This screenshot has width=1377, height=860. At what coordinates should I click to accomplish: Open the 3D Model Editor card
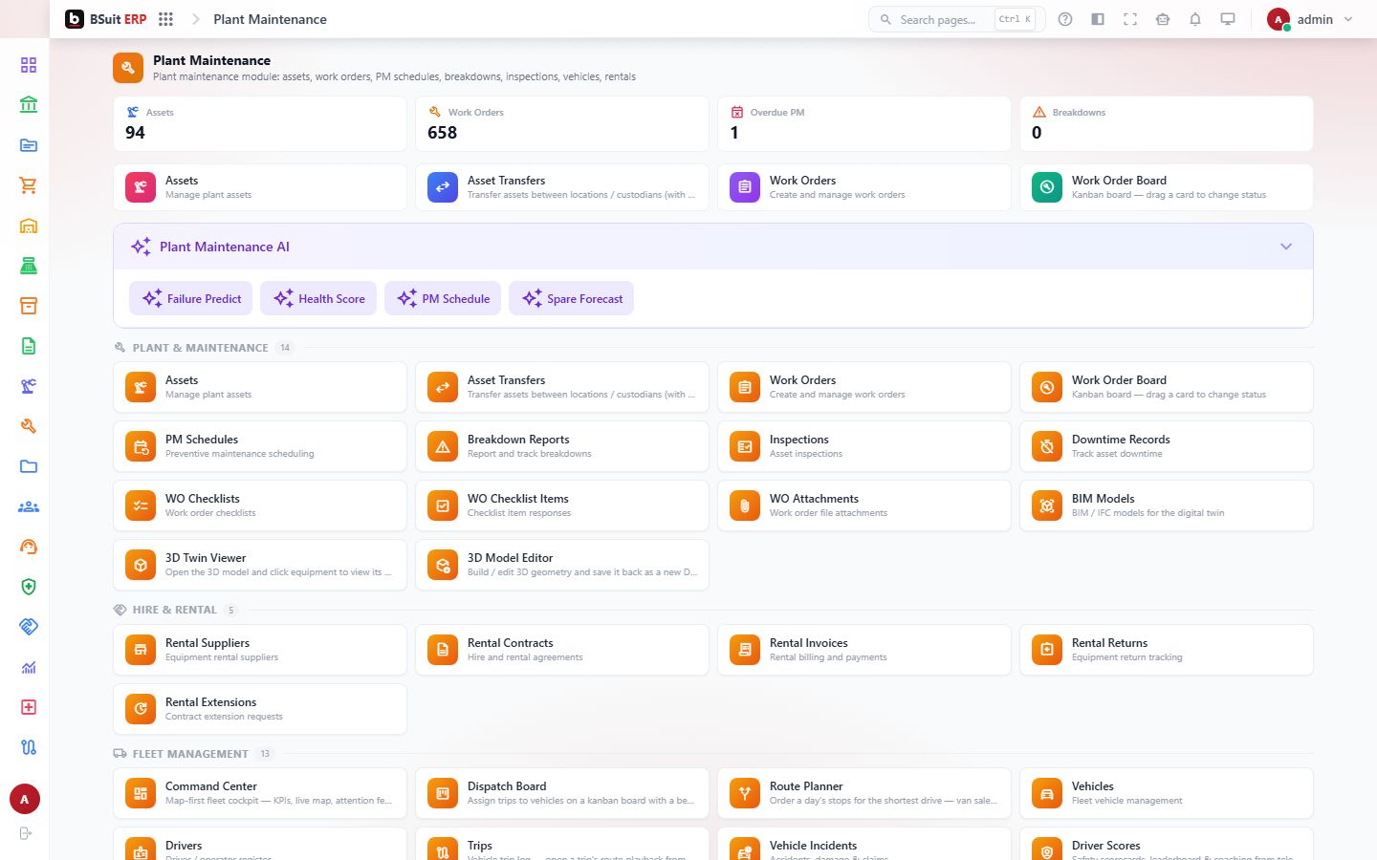pos(562,565)
